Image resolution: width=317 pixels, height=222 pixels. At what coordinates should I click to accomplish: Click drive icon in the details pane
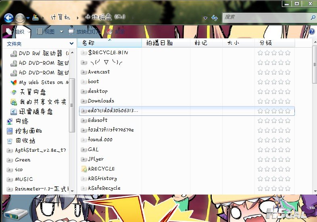point(16,214)
